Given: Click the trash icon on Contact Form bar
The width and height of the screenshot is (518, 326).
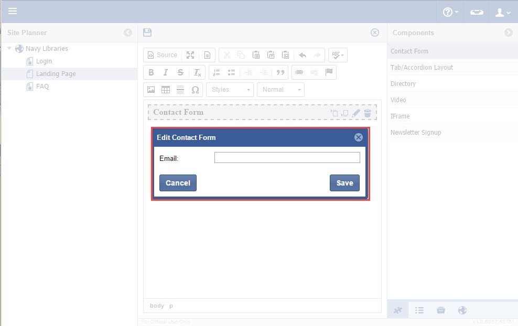Looking at the screenshot, I should (368, 113).
